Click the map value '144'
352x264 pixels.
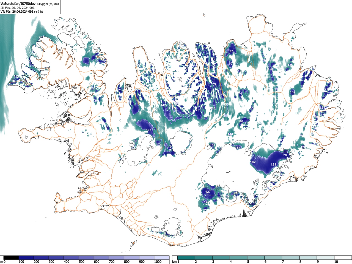[x=230, y=134]
